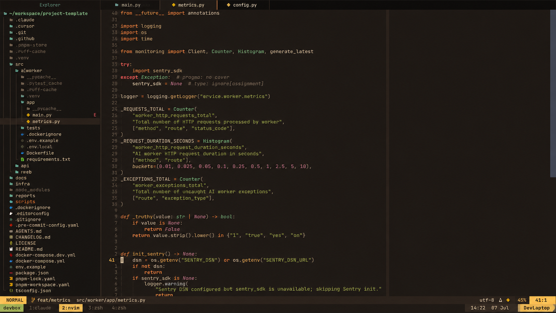This screenshot has width=556, height=313.
Task: Select tmux window 4:zsh
Action: (119, 308)
